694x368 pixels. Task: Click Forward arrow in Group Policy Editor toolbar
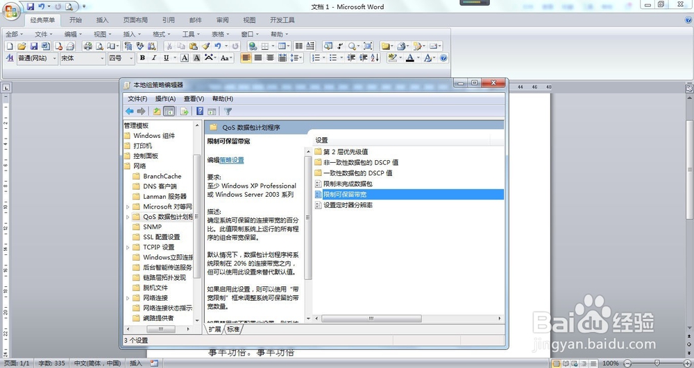141,112
